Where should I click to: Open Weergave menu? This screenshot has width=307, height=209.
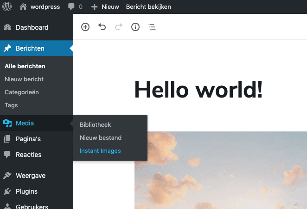tap(37, 176)
